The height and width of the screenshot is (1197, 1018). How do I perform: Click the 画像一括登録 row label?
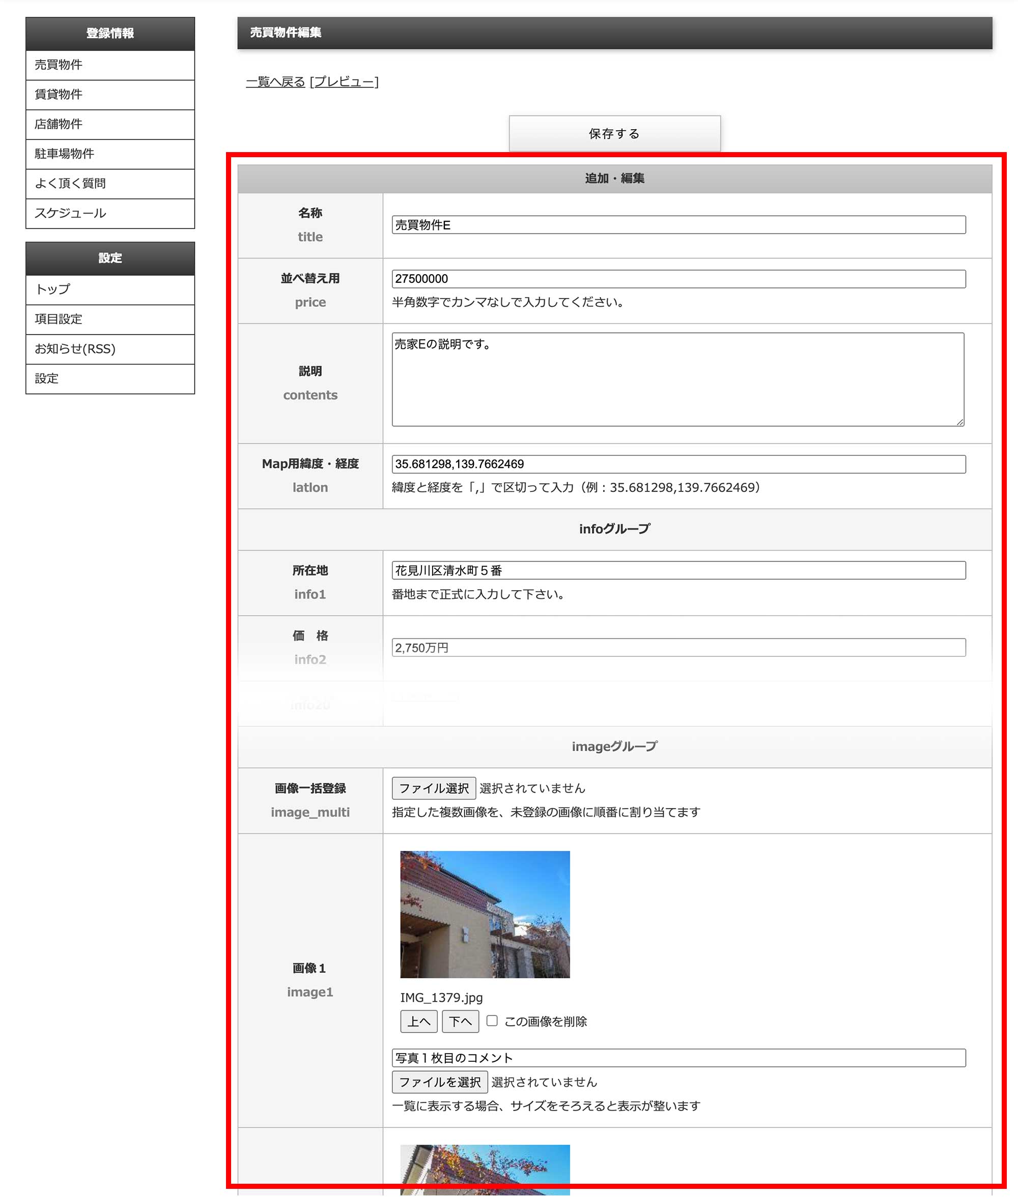(310, 789)
